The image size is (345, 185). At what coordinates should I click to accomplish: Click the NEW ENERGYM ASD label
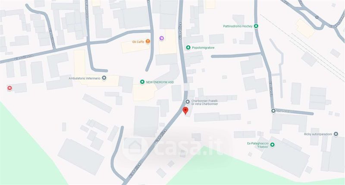point(160,82)
